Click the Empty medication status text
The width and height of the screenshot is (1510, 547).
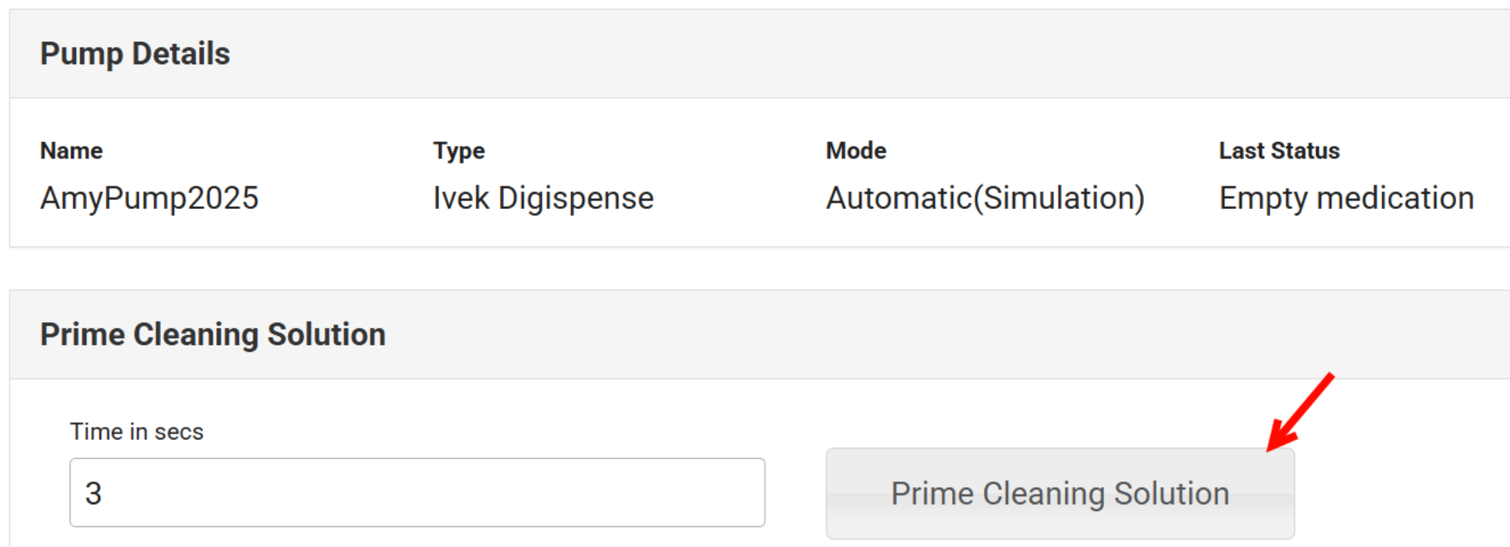click(x=1346, y=198)
